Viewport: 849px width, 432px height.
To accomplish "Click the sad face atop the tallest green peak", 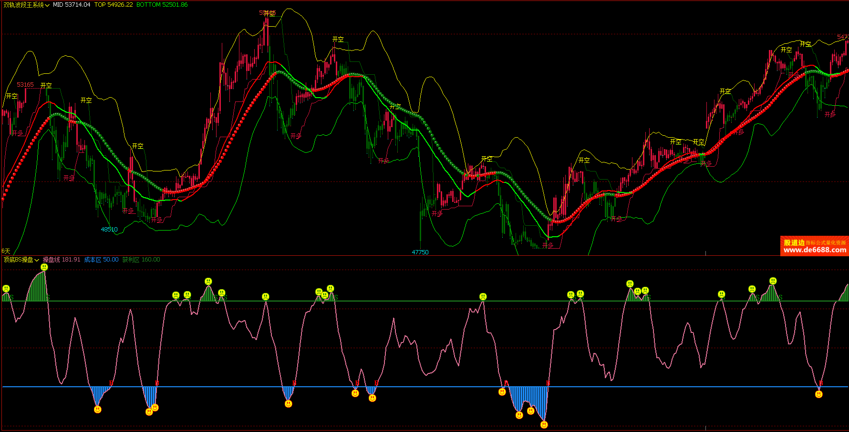I will point(44,267).
